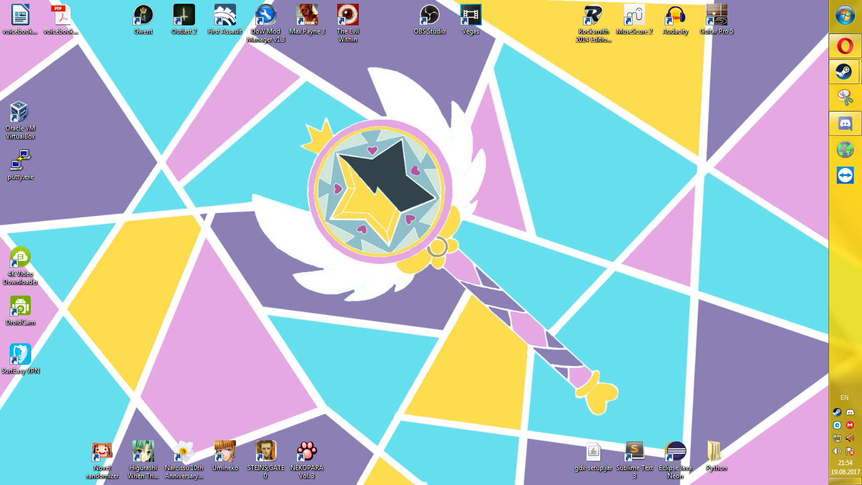Open the gdx-setup.jar file
The height and width of the screenshot is (485, 862).
[594, 456]
